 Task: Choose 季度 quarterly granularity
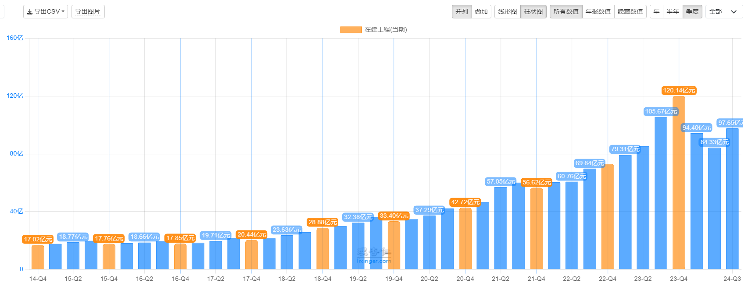(x=692, y=11)
